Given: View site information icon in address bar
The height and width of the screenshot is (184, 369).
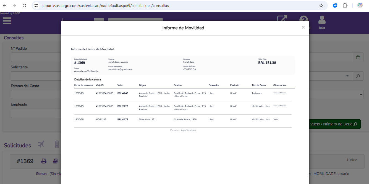Looking at the screenshot, I should pyautogui.click(x=36, y=6).
